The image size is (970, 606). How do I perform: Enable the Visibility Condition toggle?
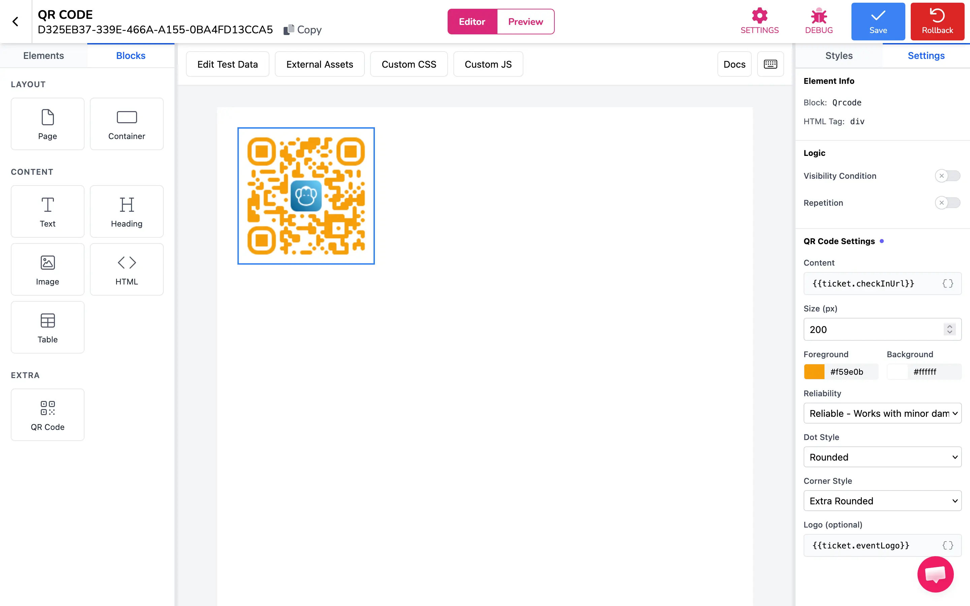pyautogui.click(x=947, y=175)
